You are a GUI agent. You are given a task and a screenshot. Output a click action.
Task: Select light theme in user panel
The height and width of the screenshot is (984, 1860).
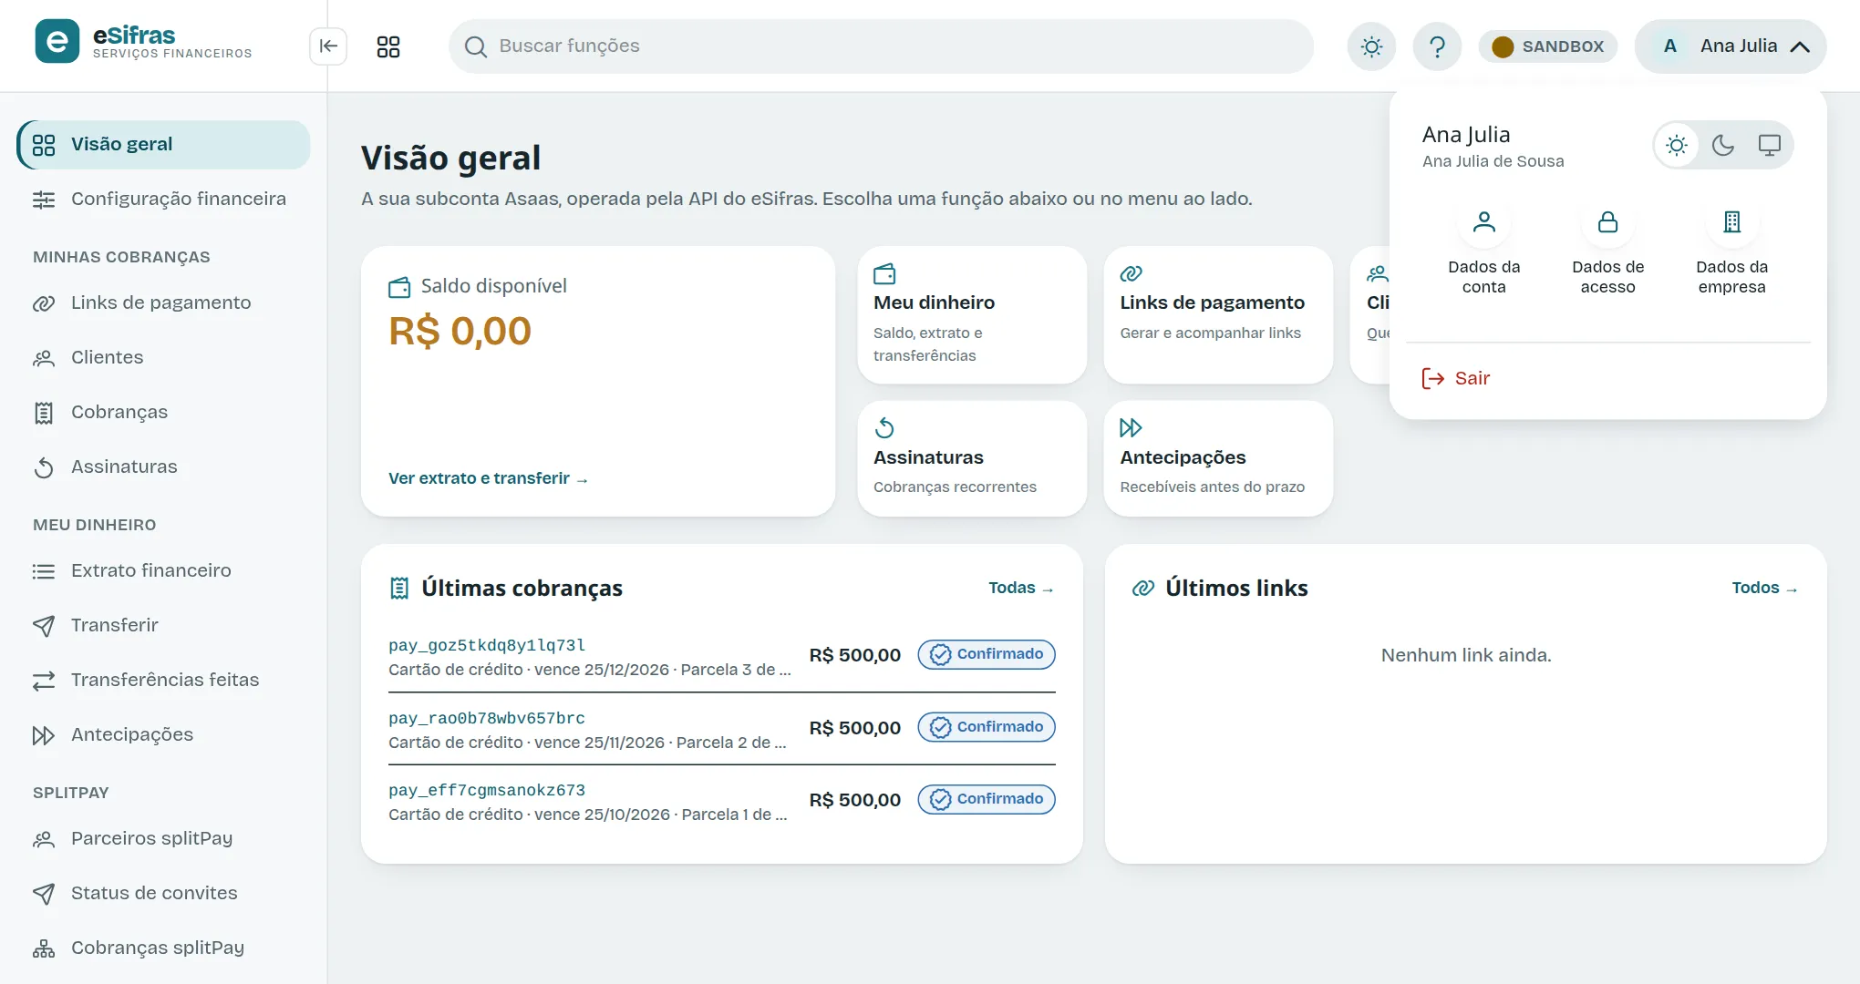point(1677,145)
